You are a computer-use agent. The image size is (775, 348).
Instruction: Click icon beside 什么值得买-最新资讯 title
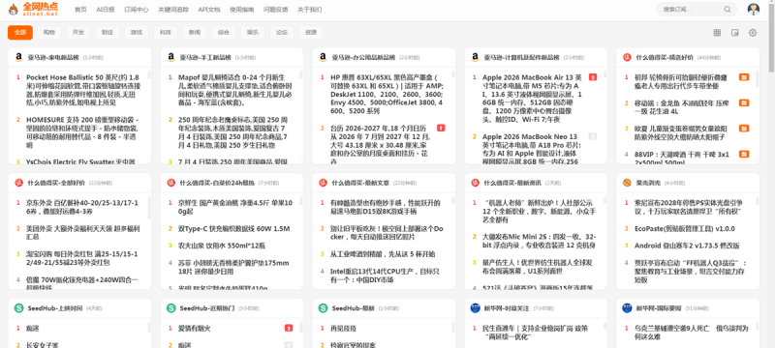point(475,183)
